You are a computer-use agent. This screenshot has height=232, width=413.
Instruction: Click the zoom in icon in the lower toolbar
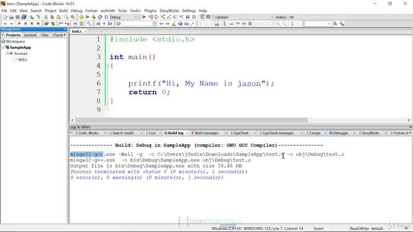click(x=278, y=24)
